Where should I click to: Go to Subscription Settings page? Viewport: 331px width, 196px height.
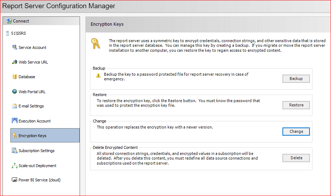pos(36,151)
